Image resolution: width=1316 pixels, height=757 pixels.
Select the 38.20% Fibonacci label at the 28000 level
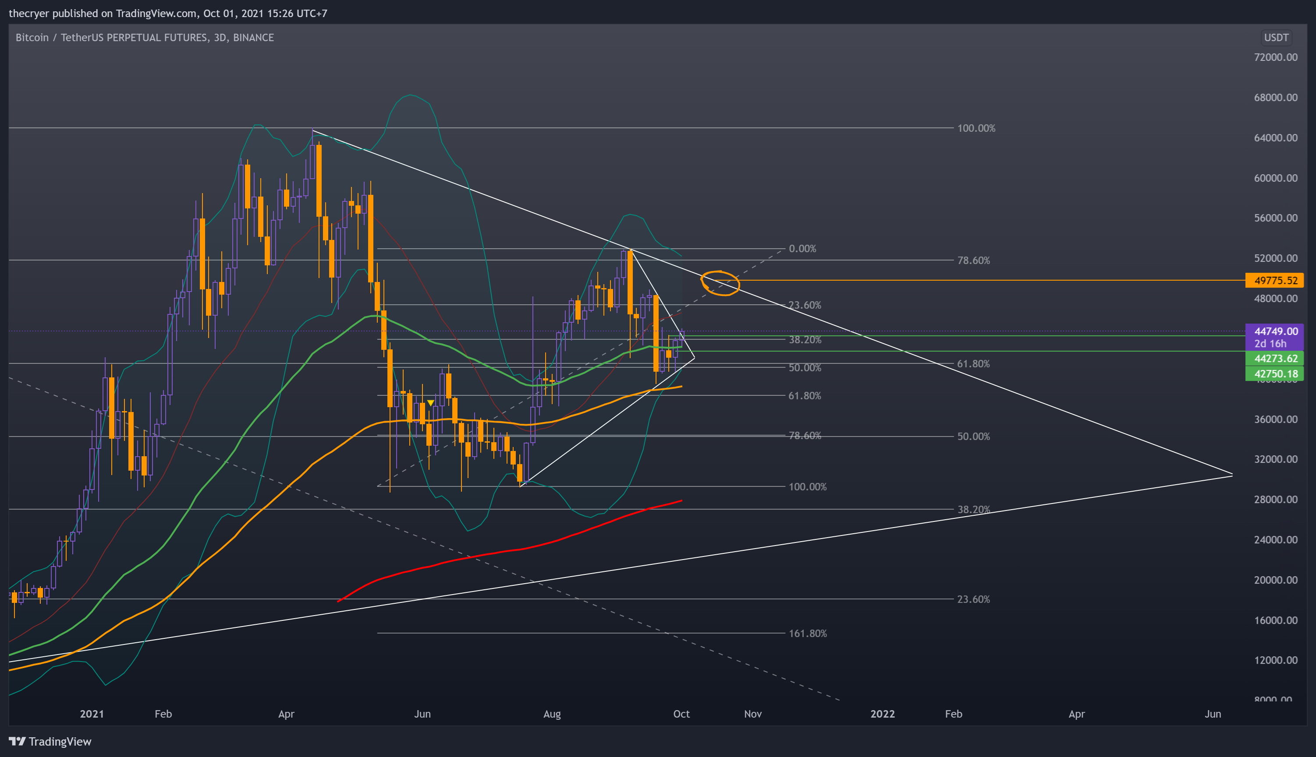974,510
